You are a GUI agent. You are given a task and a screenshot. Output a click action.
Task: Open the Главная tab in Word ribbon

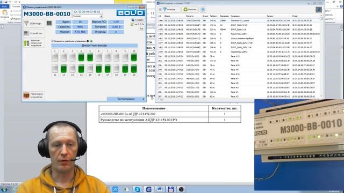(x=16, y=6)
